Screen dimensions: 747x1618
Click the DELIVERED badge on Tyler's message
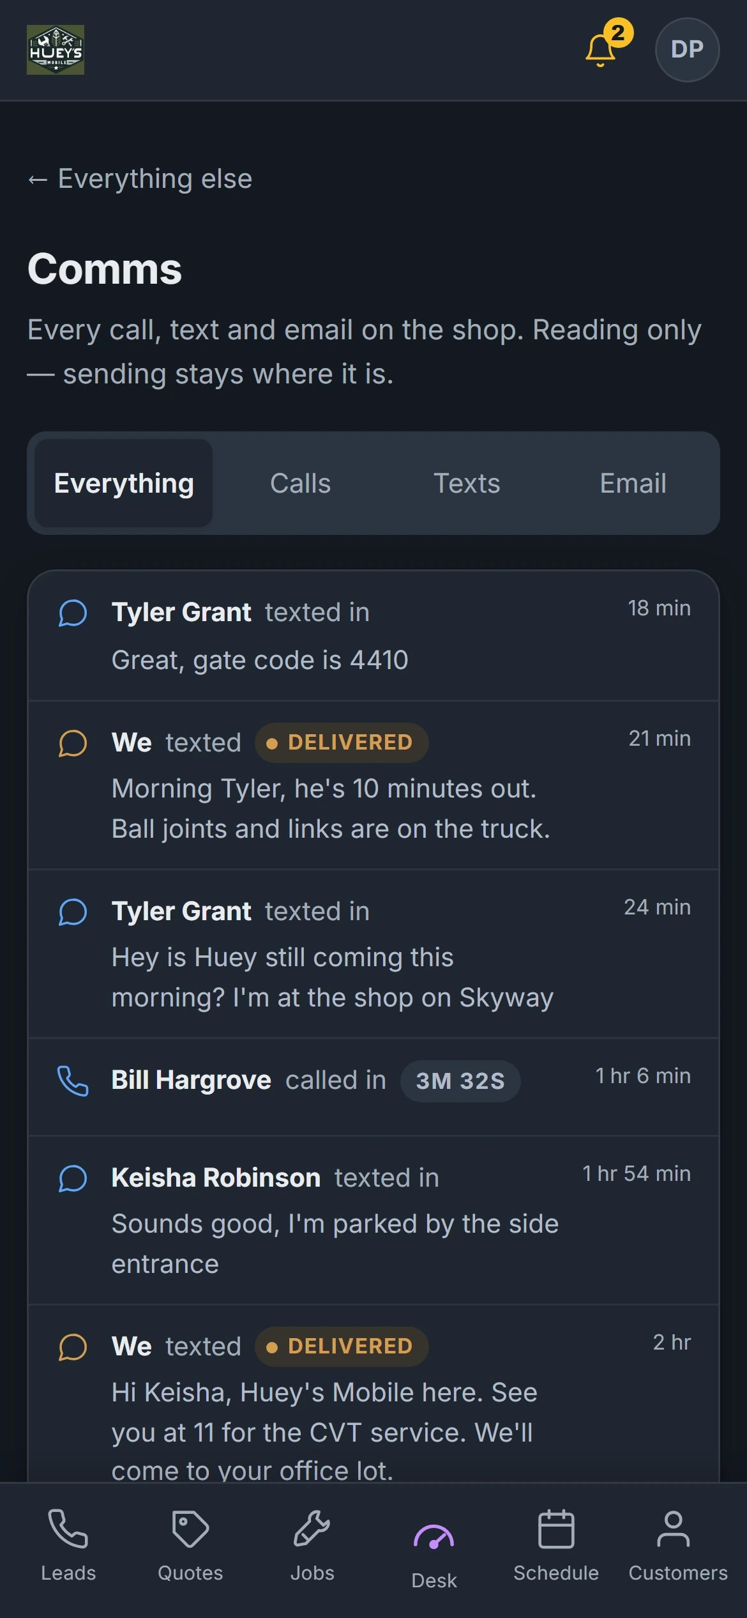click(x=342, y=743)
